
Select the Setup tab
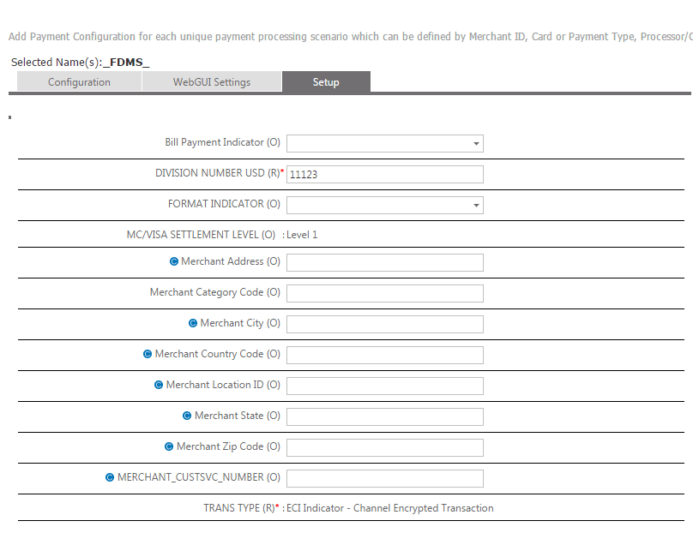[x=326, y=82]
